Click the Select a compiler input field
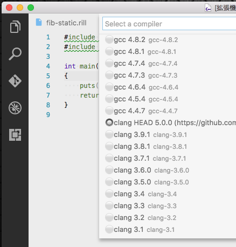Screen dimensions: 236x247 point(169,24)
